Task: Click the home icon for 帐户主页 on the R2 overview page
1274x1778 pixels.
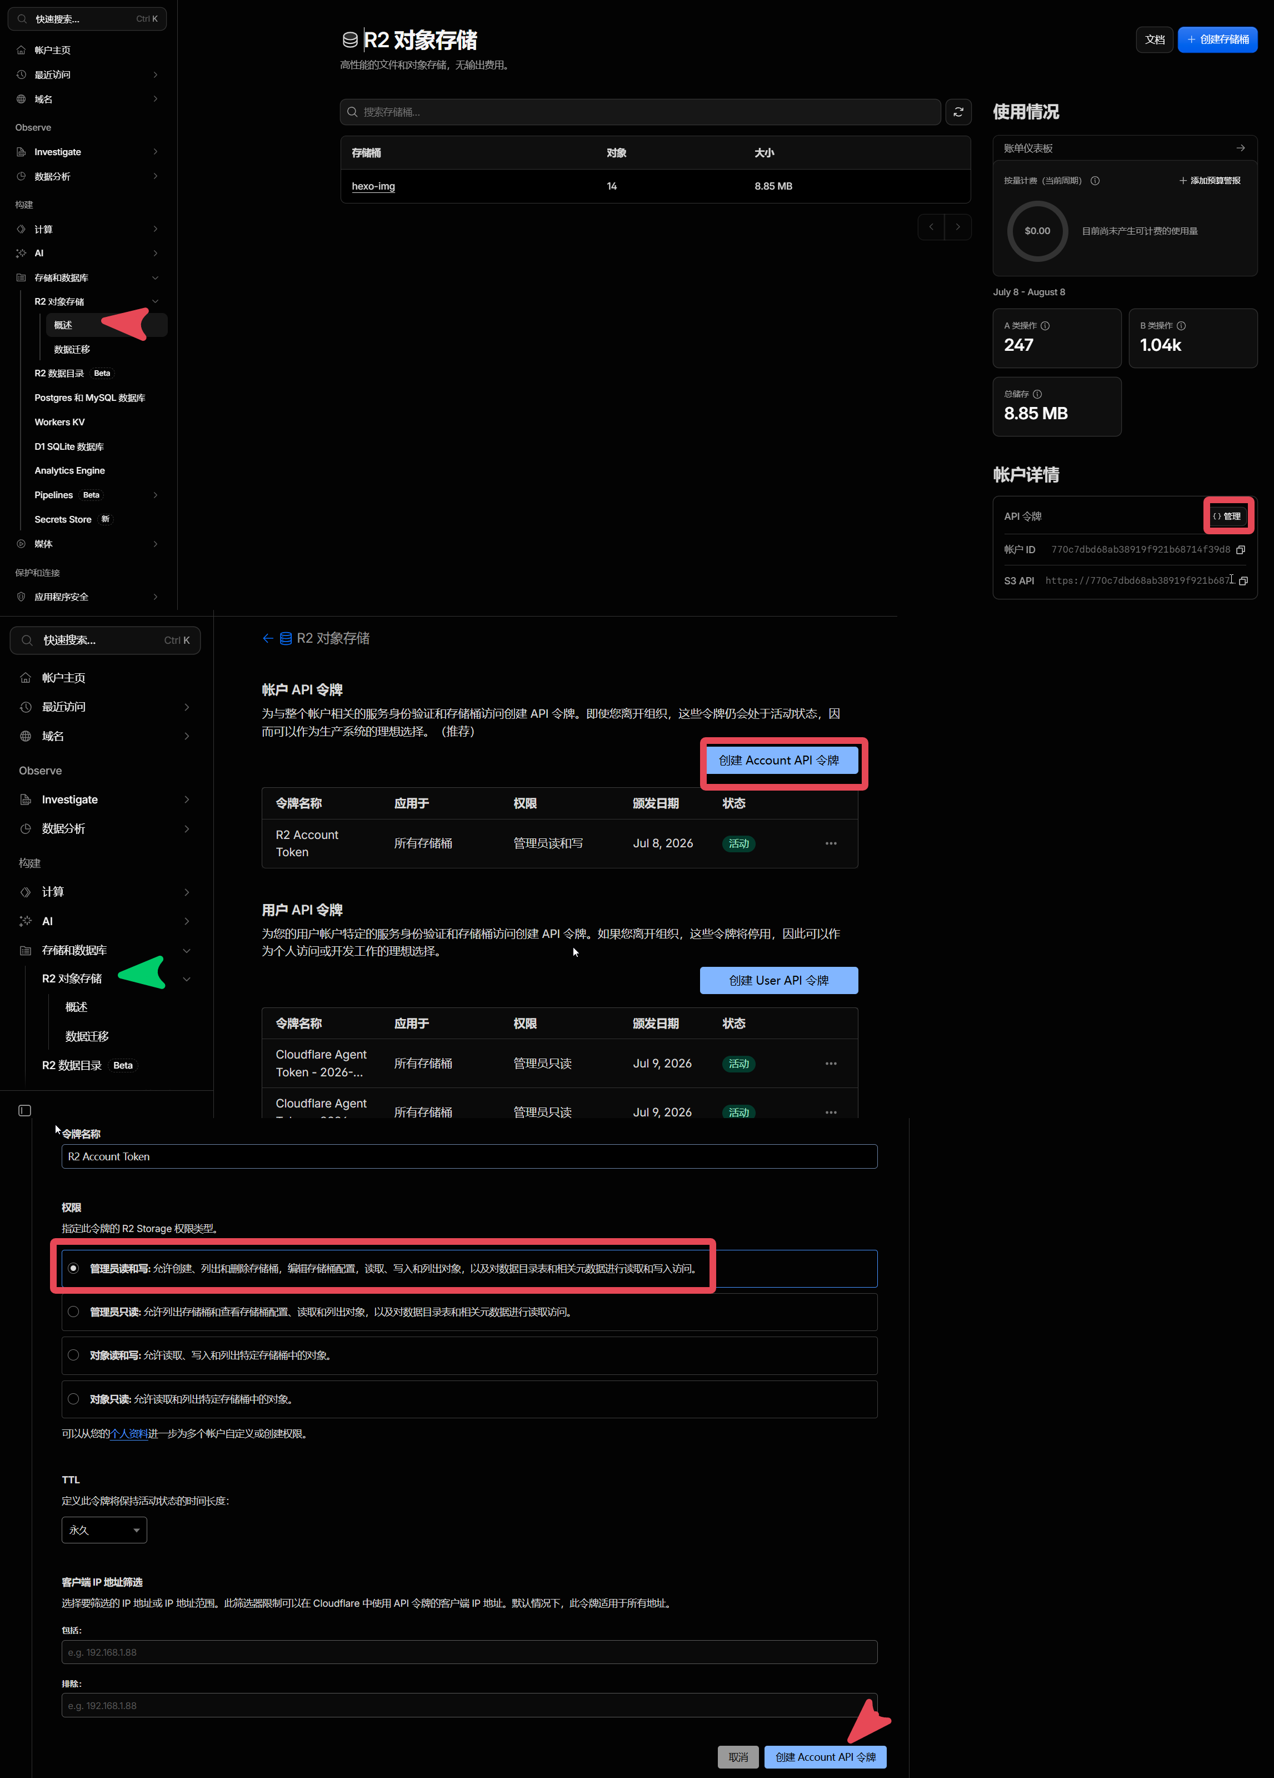Action: tap(21, 50)
